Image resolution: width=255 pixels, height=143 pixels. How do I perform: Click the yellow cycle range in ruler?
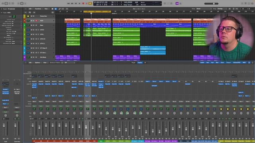coord(97,12)
